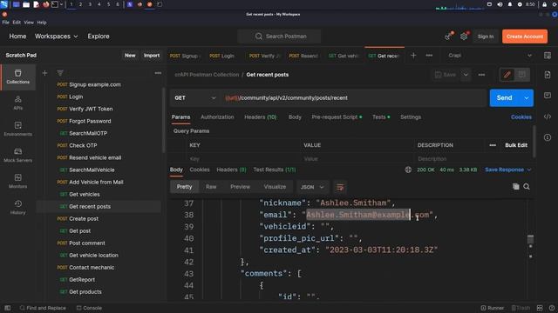Click the satellite sync icon in the header
Screen dimensions: 558x313
point(448,37)
